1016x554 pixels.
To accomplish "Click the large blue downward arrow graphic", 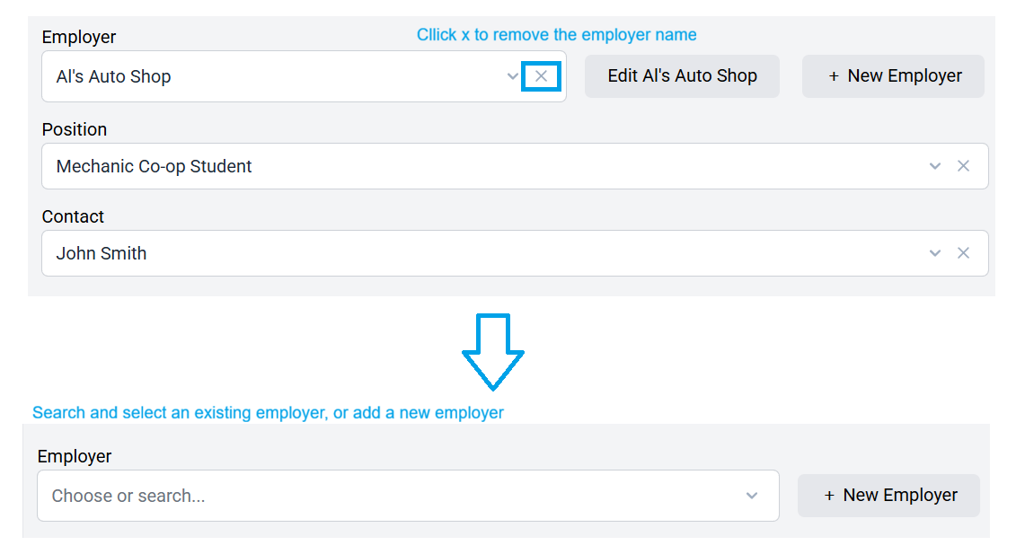I will pos(492,352).
